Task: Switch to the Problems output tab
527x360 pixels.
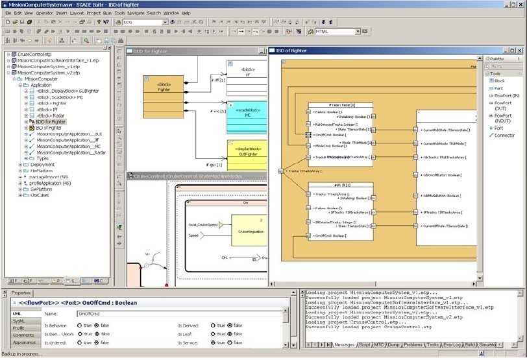Action: (x=413, y=344)
